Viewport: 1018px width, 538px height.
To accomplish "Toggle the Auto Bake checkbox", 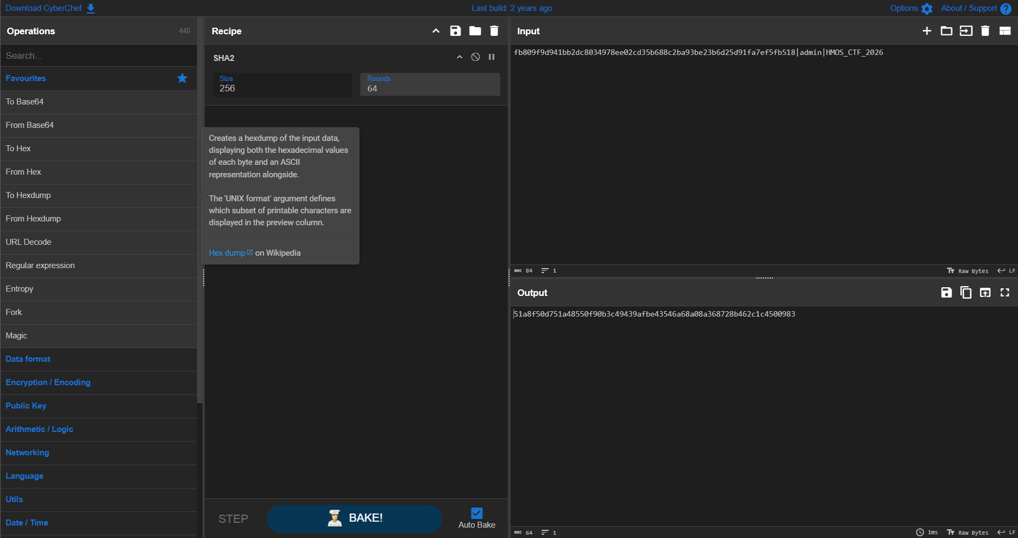I will pyautogui.click(x=477, y=513).
